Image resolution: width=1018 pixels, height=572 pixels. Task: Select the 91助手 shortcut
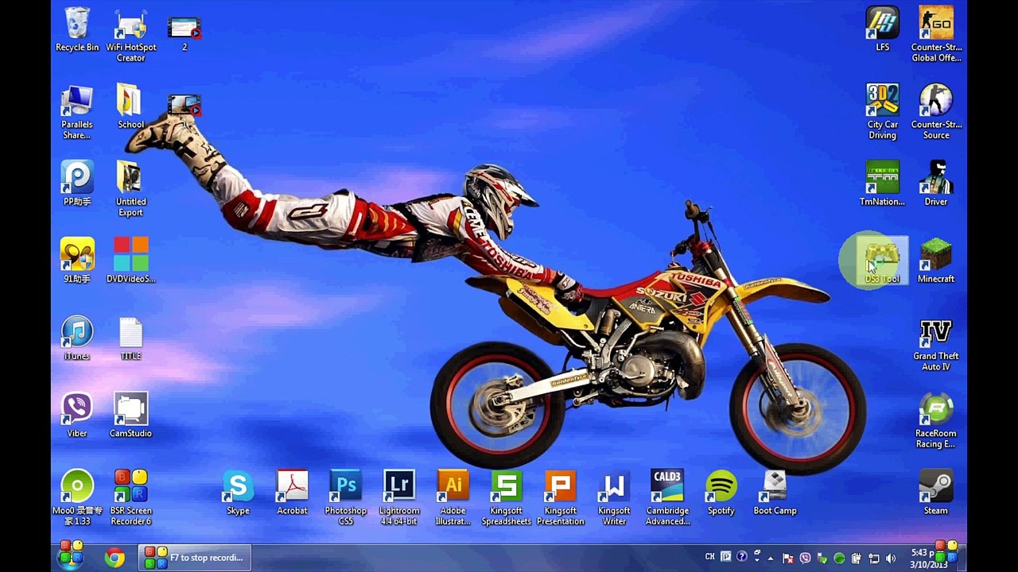click(x=77, y=261)
